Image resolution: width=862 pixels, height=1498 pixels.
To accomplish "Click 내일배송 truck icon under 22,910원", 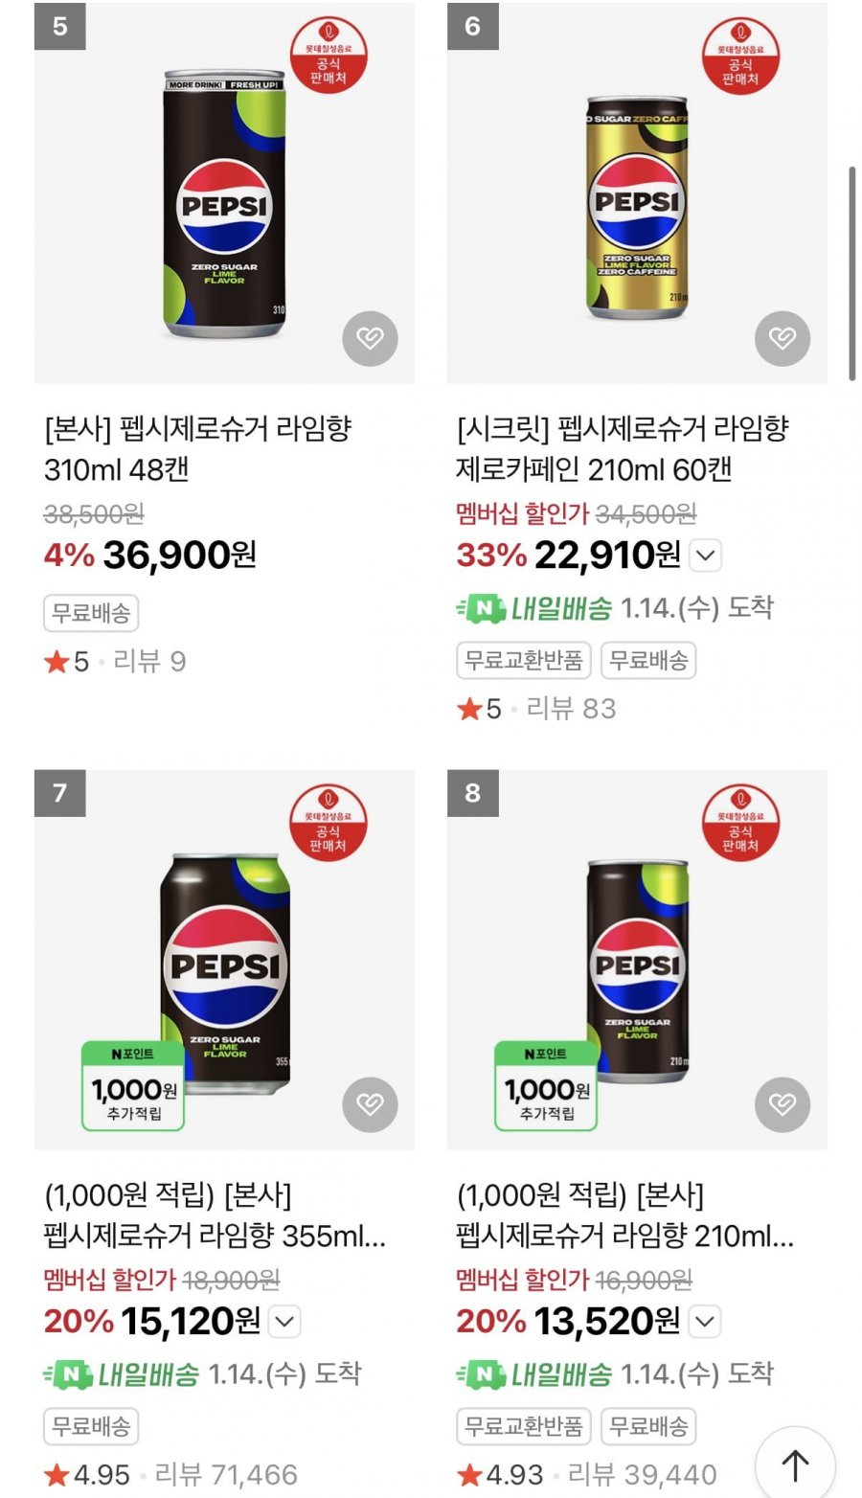I will 481,608.
